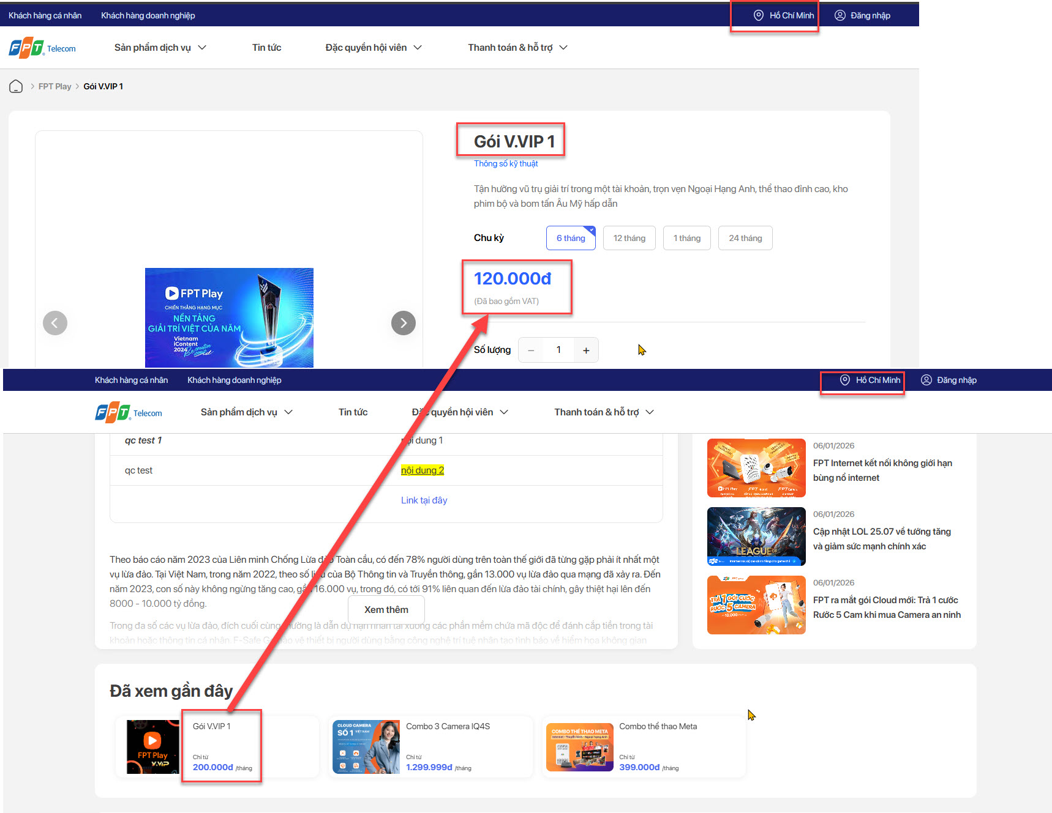Choose the 1 tháng billing cycle
Screen dimensions: 1052x813
click(686, 238)
